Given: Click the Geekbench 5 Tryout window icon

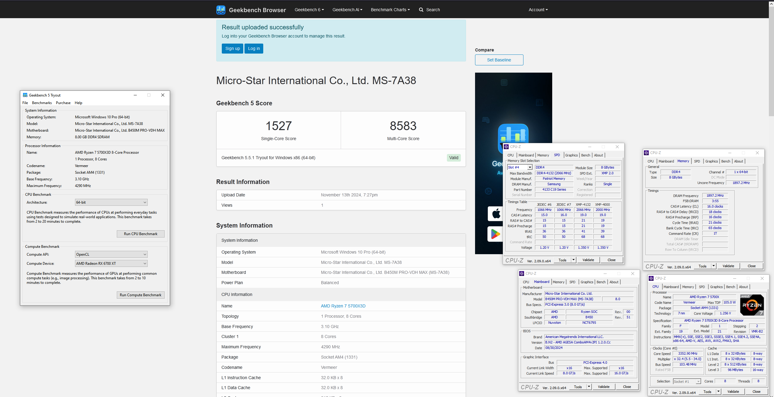Looking at the screenshot, I should pos(25,95).
